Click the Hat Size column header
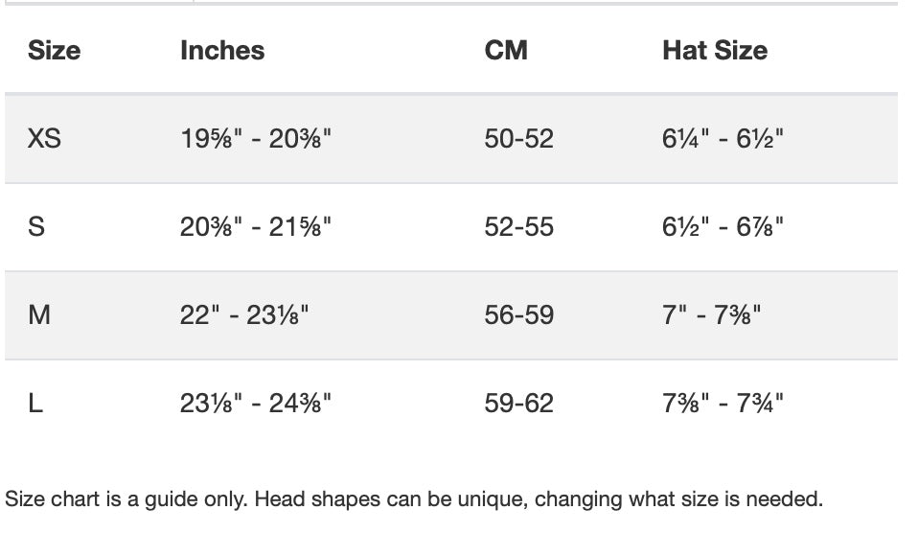 [x=715, y=51]
